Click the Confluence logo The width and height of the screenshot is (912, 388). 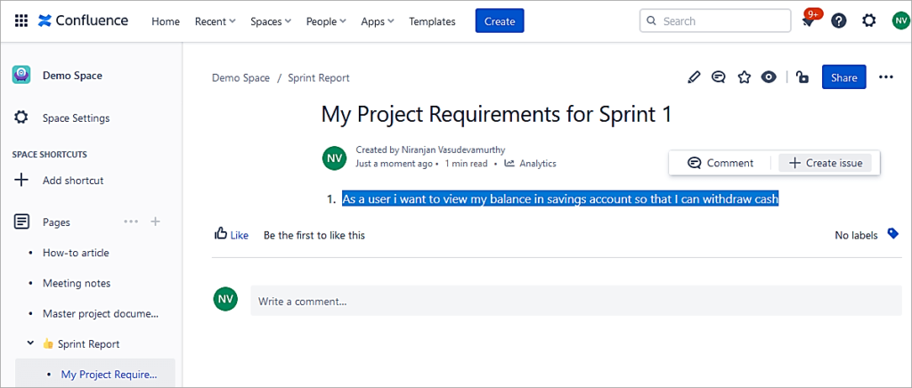(83, 20)
